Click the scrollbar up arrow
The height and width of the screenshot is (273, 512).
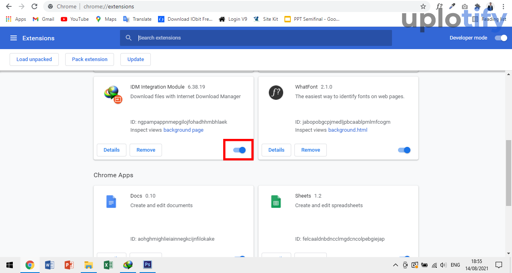coord(508,74)
